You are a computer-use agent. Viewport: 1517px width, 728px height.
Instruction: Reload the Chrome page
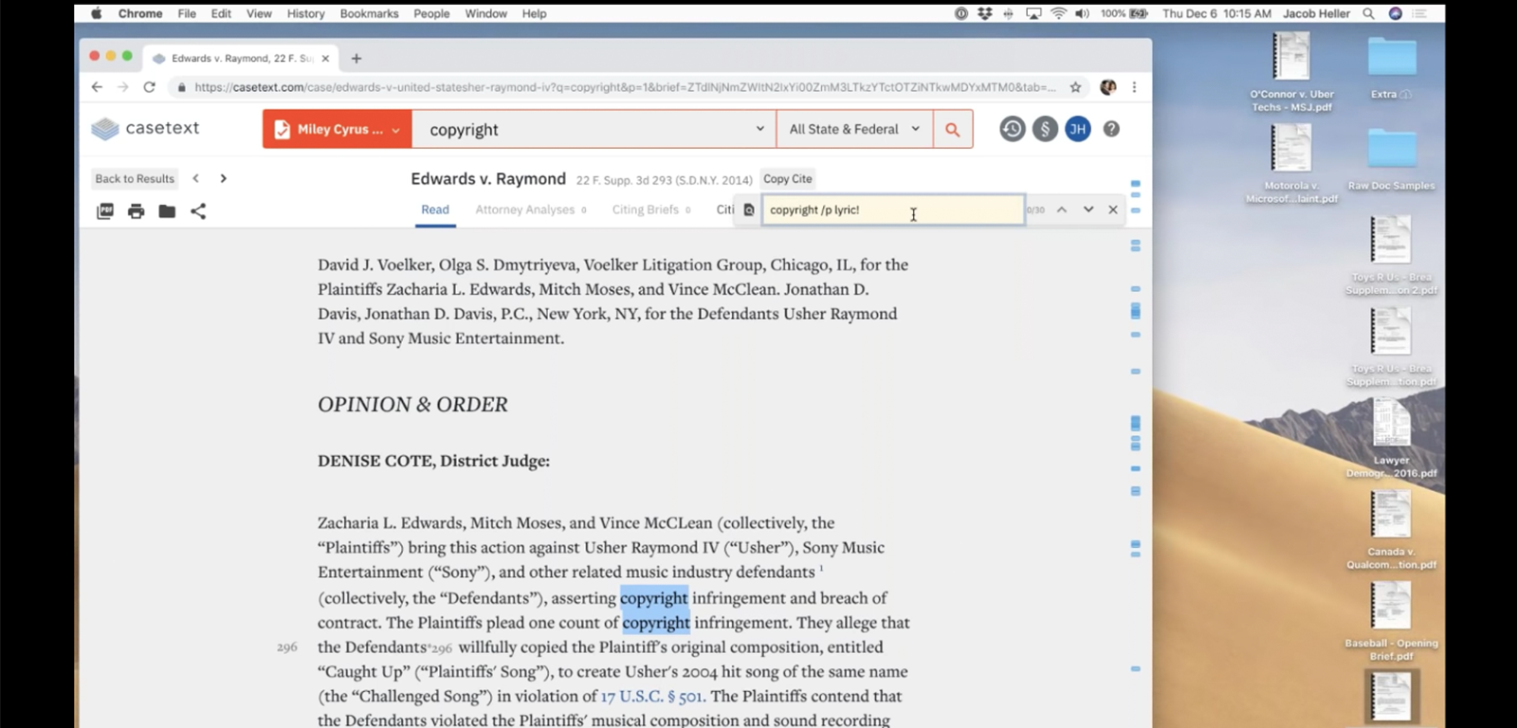[149, 87]
